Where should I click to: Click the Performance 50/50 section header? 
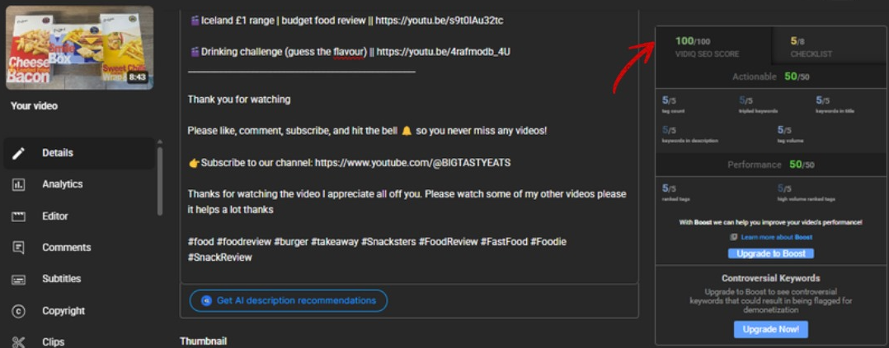coord(770,165)
